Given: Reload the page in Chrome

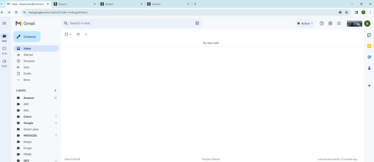Looking at the screenshot, I should coord(16,12).
